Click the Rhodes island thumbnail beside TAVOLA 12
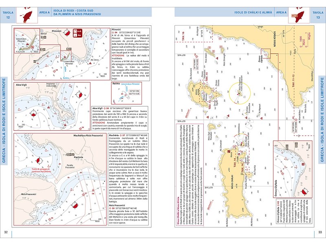This screenshot has width=326, height=245. pos(27,15)
